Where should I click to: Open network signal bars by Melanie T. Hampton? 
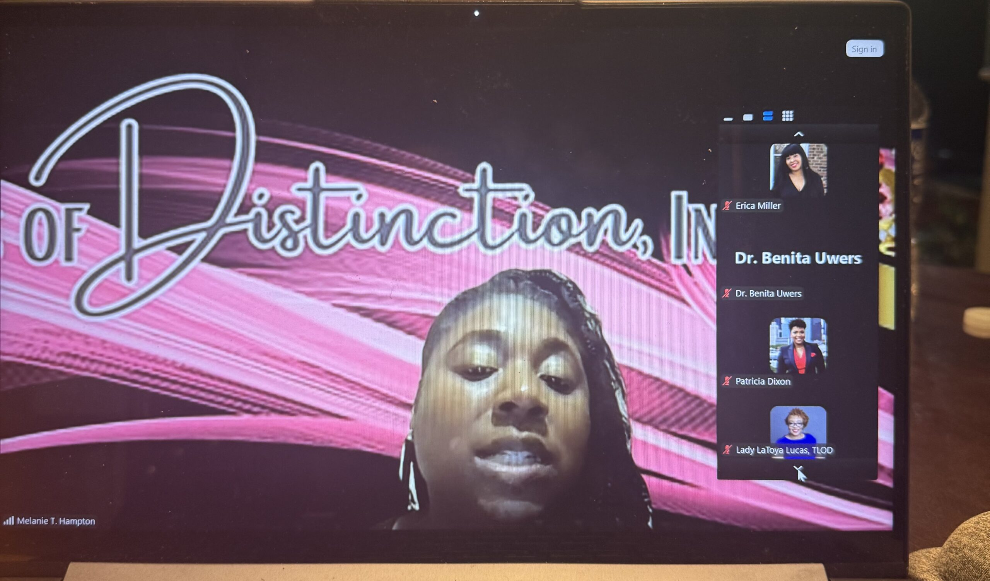(x=9, y=521)
